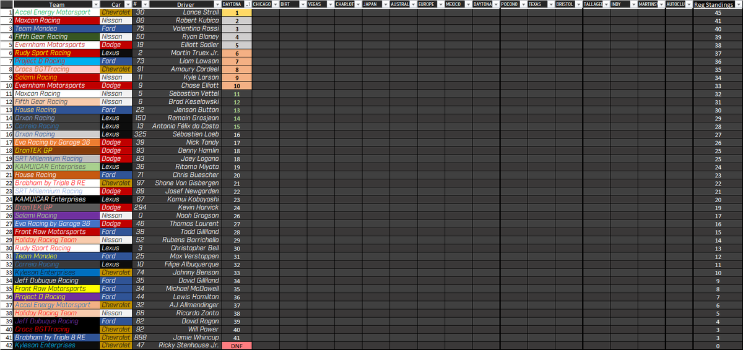Click the Ryan Blaney cell

pyautogui.click(x=185, y=36)
